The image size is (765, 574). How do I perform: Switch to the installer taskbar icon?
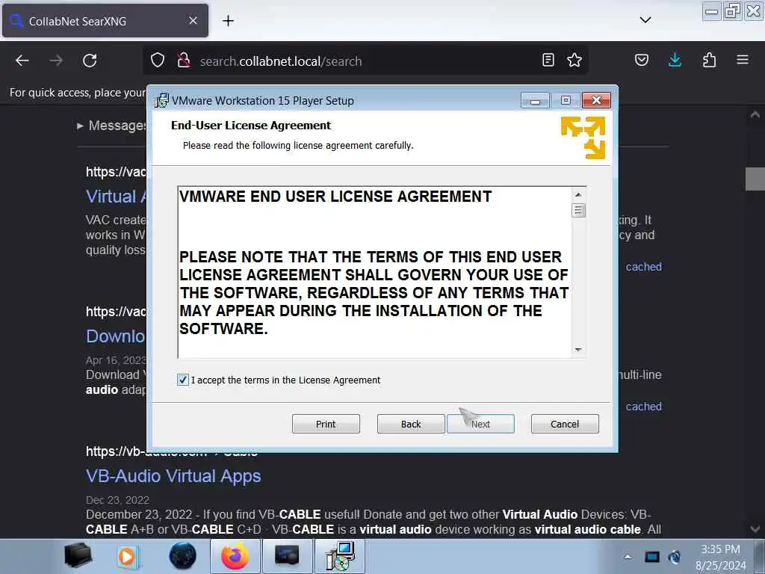tap(340, 556)
